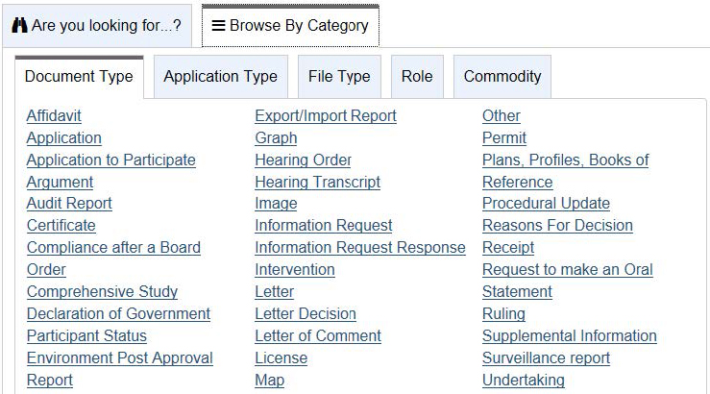Open the 'Are you looking for...?' tab

97,26
